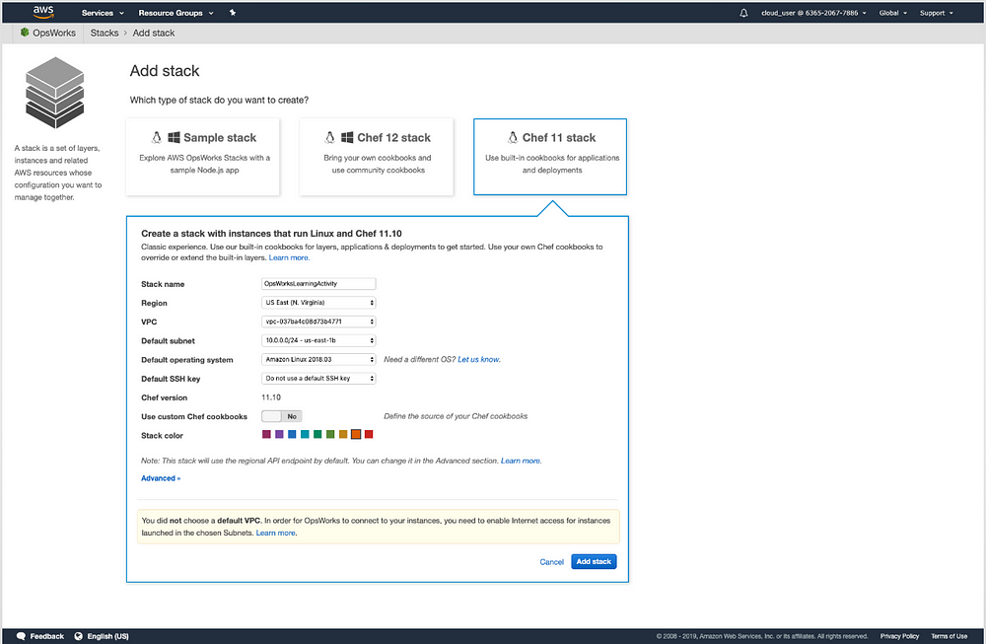Open the Support menu

point(937,13)
